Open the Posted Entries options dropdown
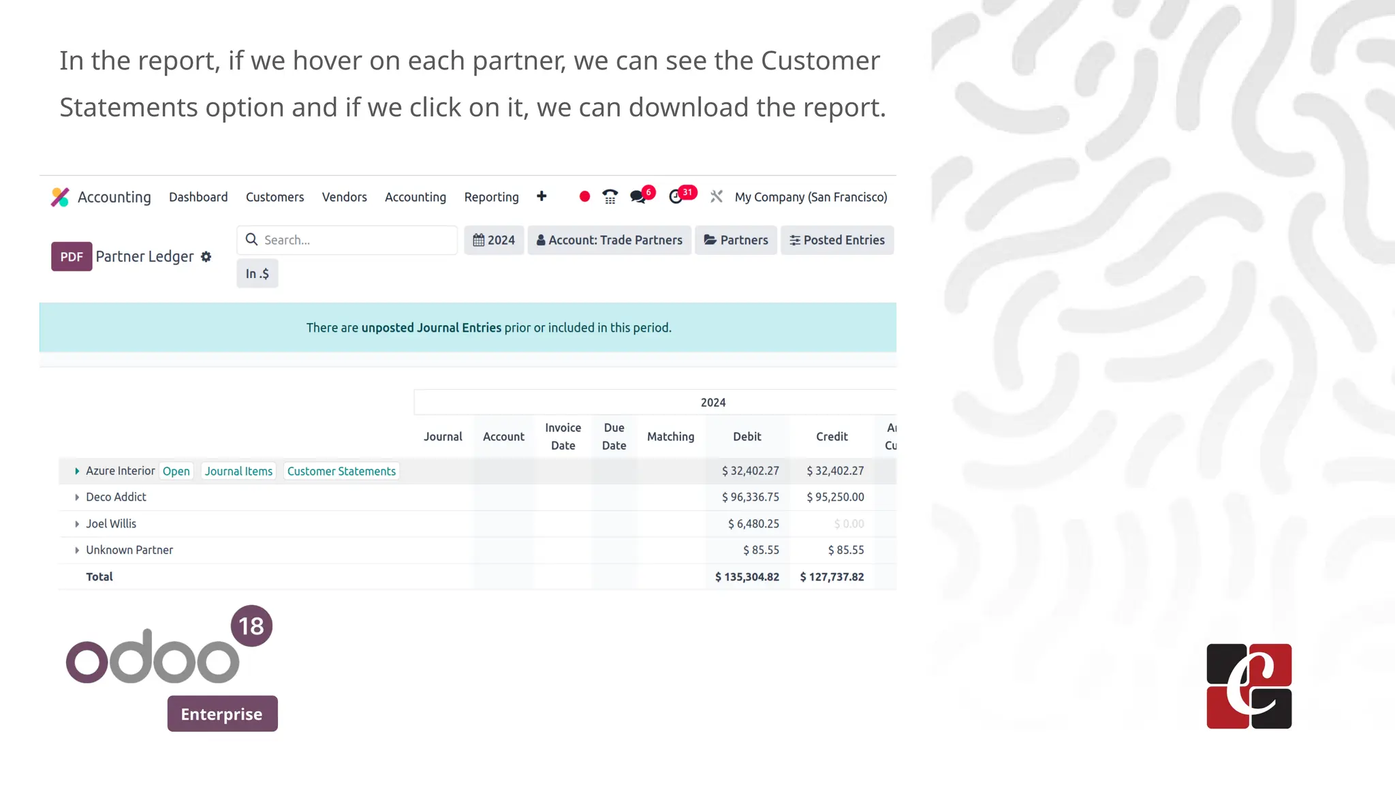Image resolution: width=1395 pixels, height=785 pixels. [837, 240]
